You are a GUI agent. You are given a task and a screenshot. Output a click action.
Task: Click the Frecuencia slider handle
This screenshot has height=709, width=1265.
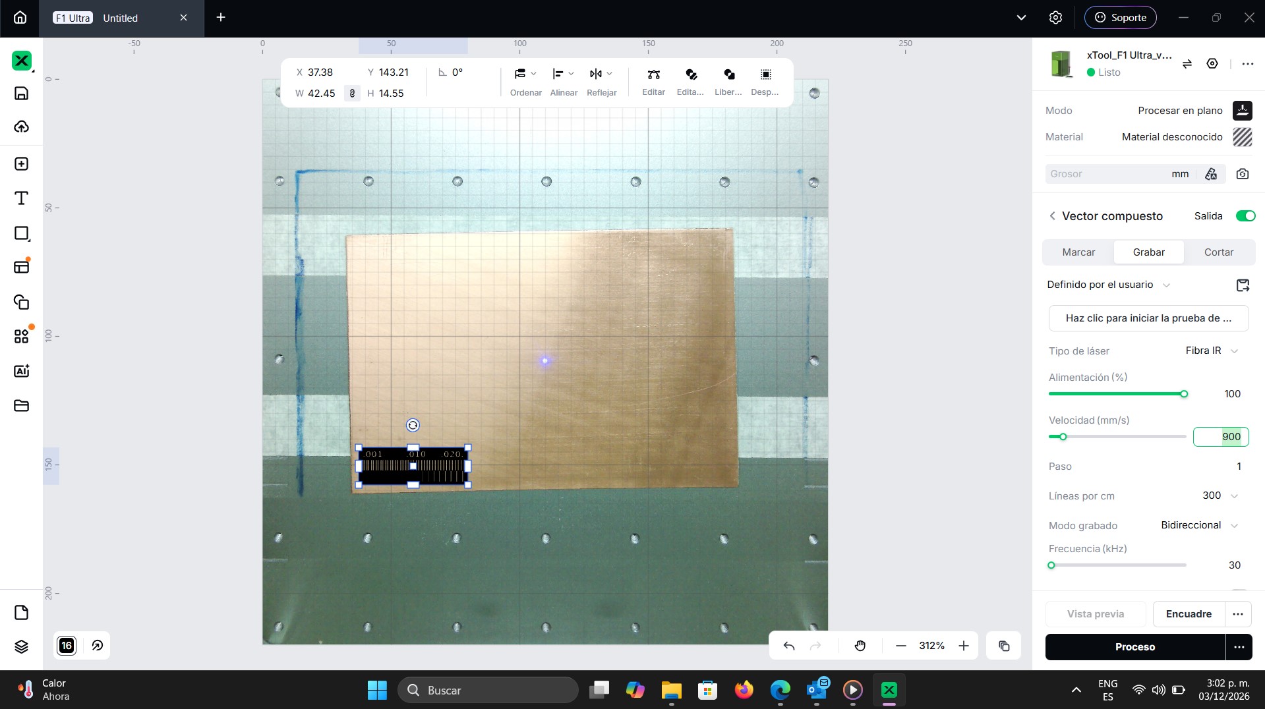1051,565
